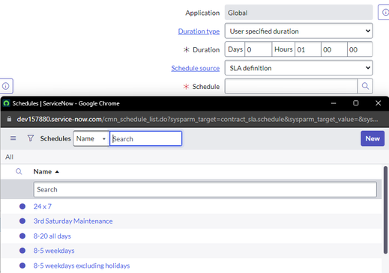Minimize the Schedules popup window
389x273 pixels.
334,103
